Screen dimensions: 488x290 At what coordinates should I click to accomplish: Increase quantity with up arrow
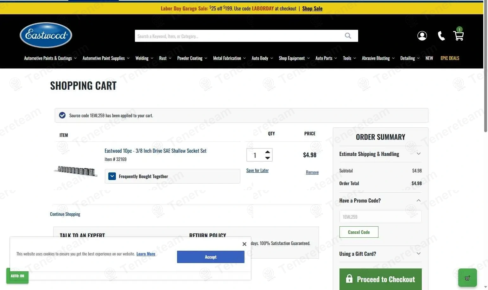[268, 152]
